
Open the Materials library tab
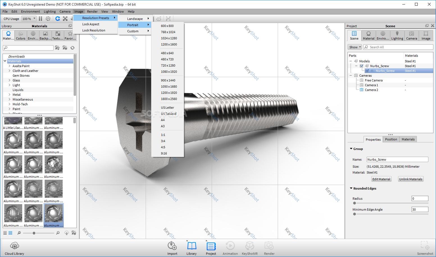coord(8,36)
